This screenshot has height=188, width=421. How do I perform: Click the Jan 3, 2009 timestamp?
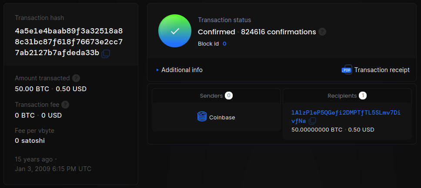point(53,169)
